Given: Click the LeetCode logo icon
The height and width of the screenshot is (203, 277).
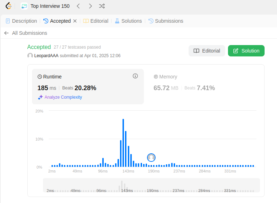Looking at the screenshot, I should click(x=8, y=6).
